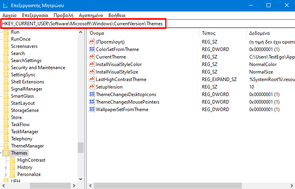Click the Screensavers folder icon
Screen dimensions: 295x189
tap(6, 46)
